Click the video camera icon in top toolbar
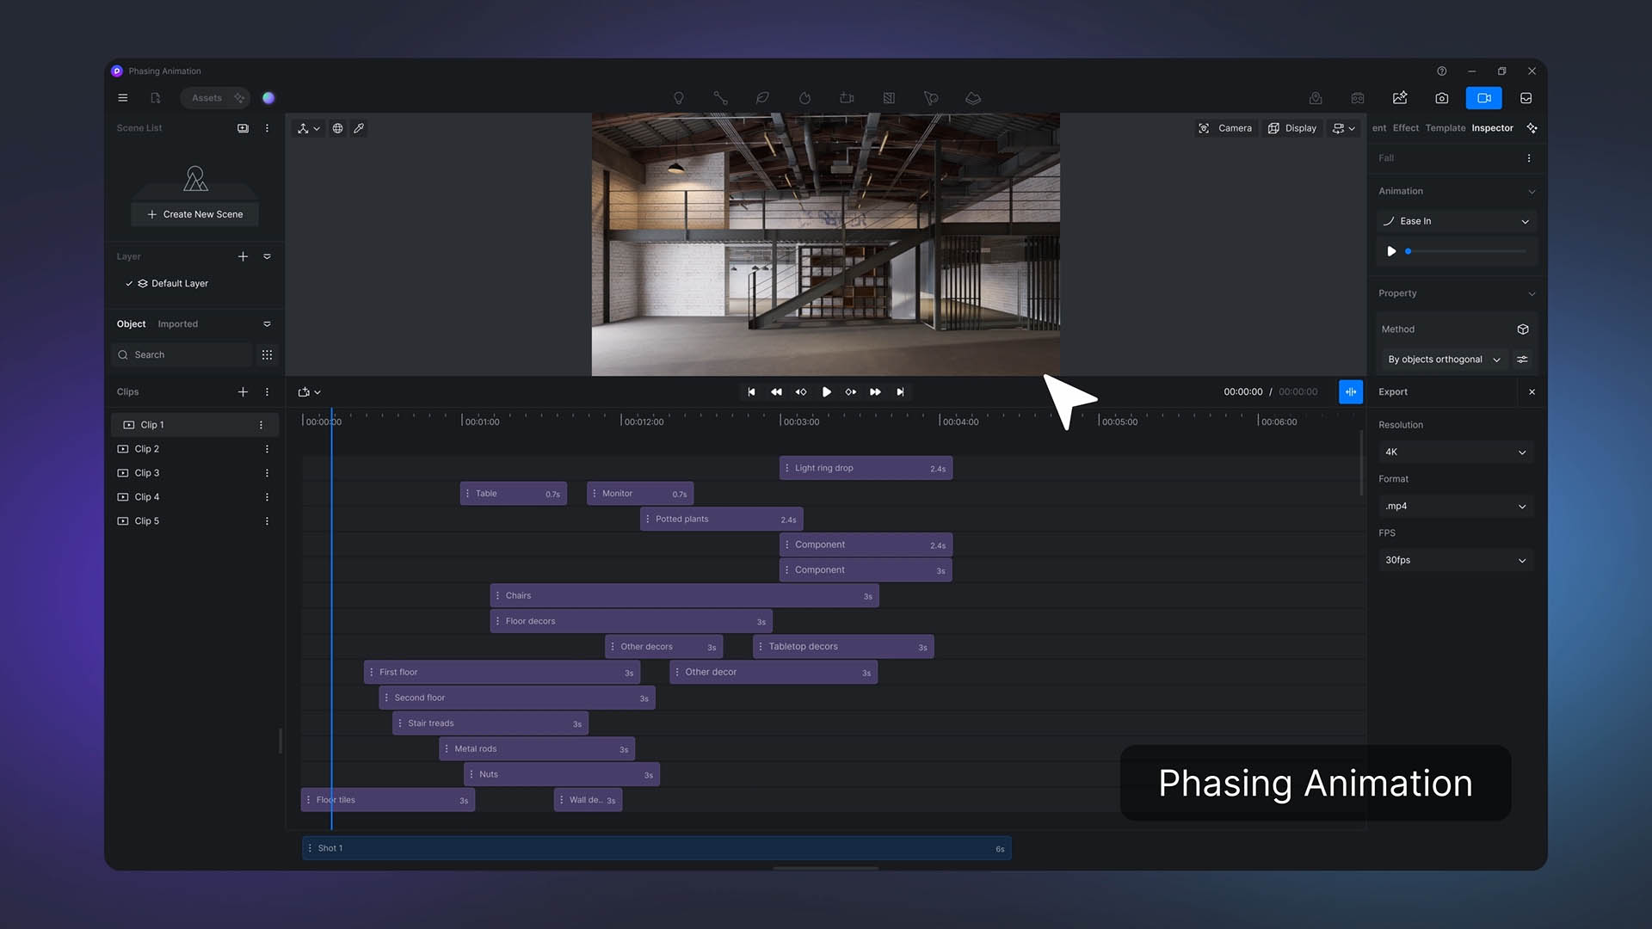This screenshot has width=1652, height=929. [x=1483, y=98]
